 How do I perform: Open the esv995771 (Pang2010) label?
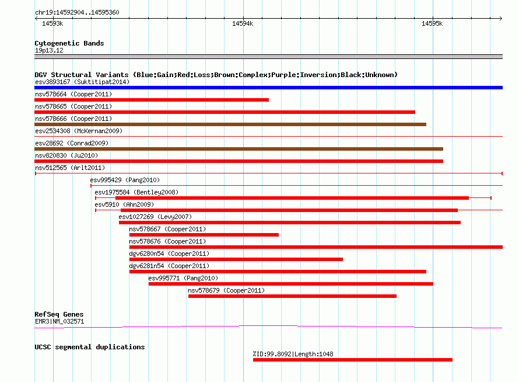tap(183, 278)
